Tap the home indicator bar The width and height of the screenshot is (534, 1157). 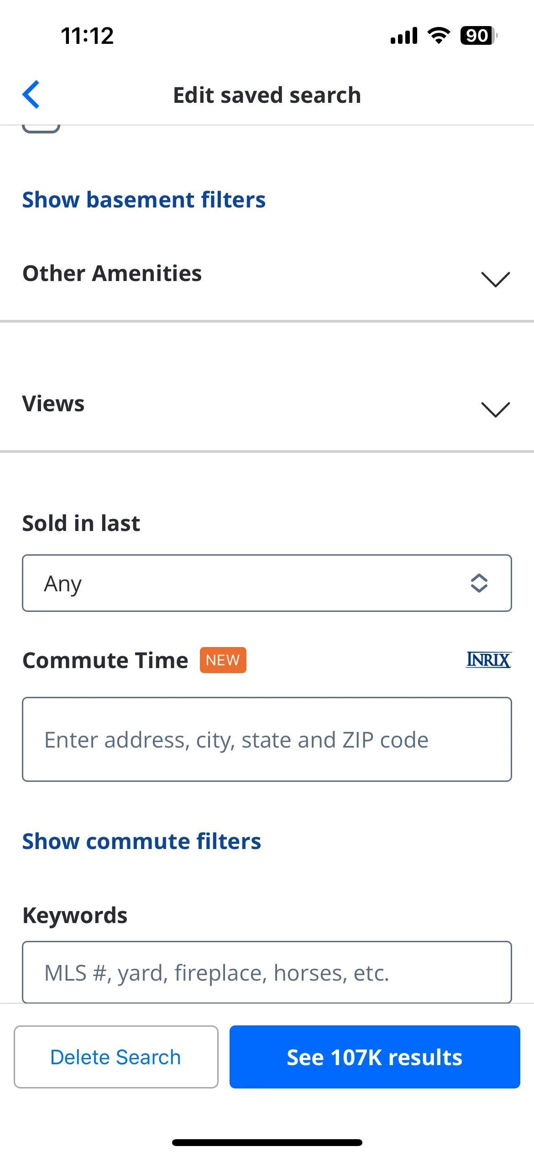coord(267,1142)
